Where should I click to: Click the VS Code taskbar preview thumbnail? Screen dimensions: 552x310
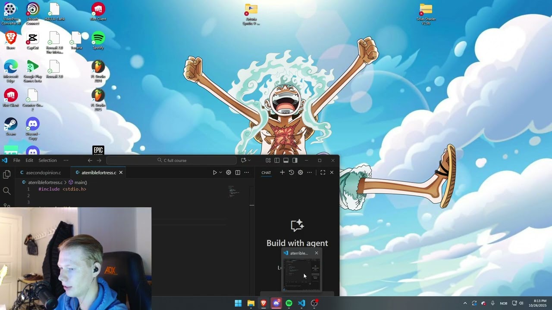(x=301, y=275)
